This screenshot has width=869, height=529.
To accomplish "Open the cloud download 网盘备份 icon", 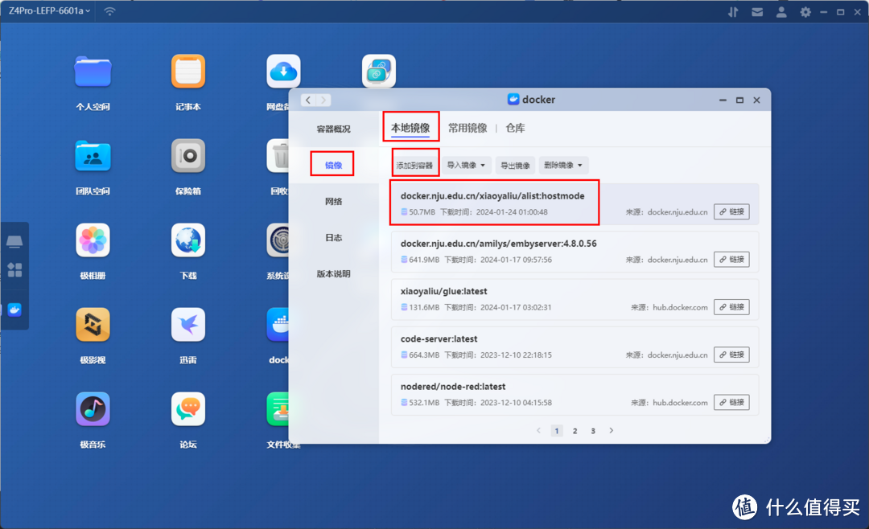I will tap(283, 72).
